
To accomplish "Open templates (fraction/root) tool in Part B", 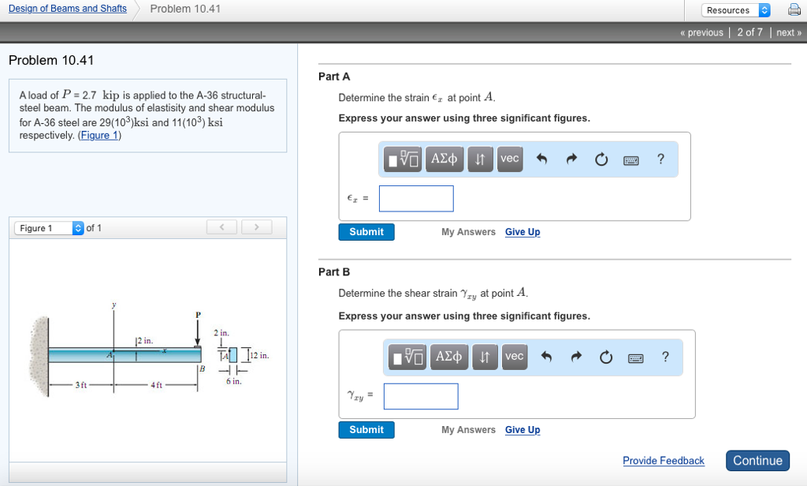I will pyautogui.click(x=407, y=357).
